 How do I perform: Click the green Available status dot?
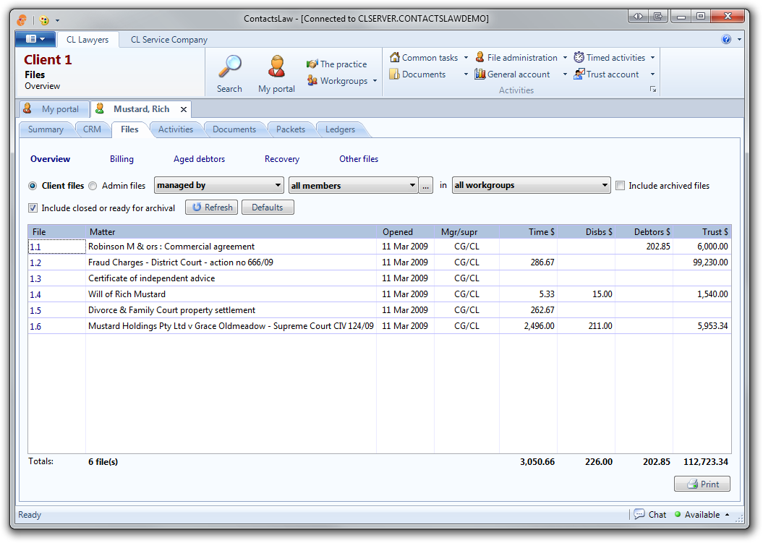[678, 514]
